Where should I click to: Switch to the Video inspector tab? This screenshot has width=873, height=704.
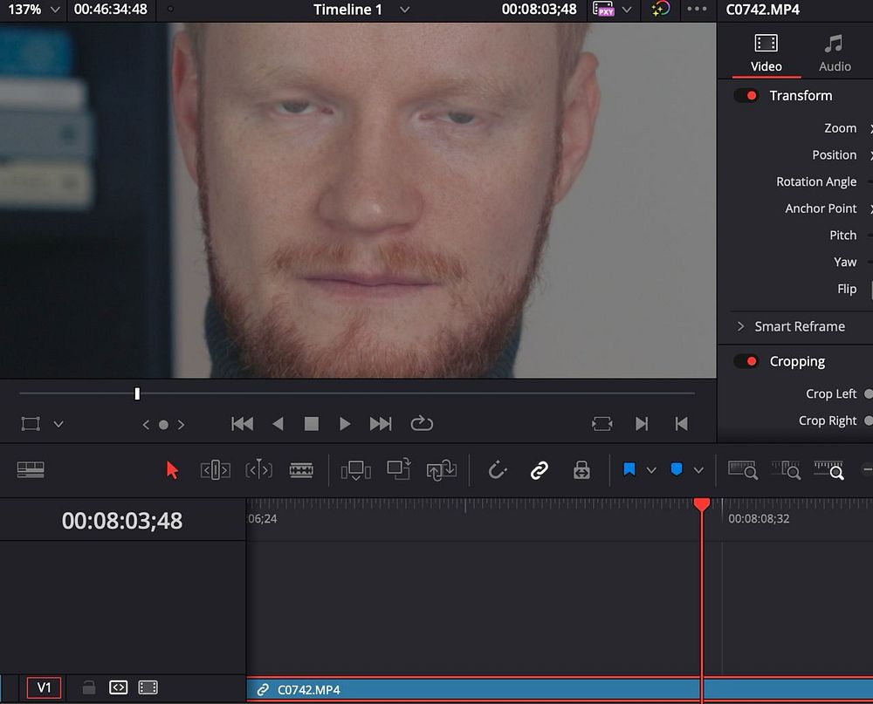tap(766, 52)
